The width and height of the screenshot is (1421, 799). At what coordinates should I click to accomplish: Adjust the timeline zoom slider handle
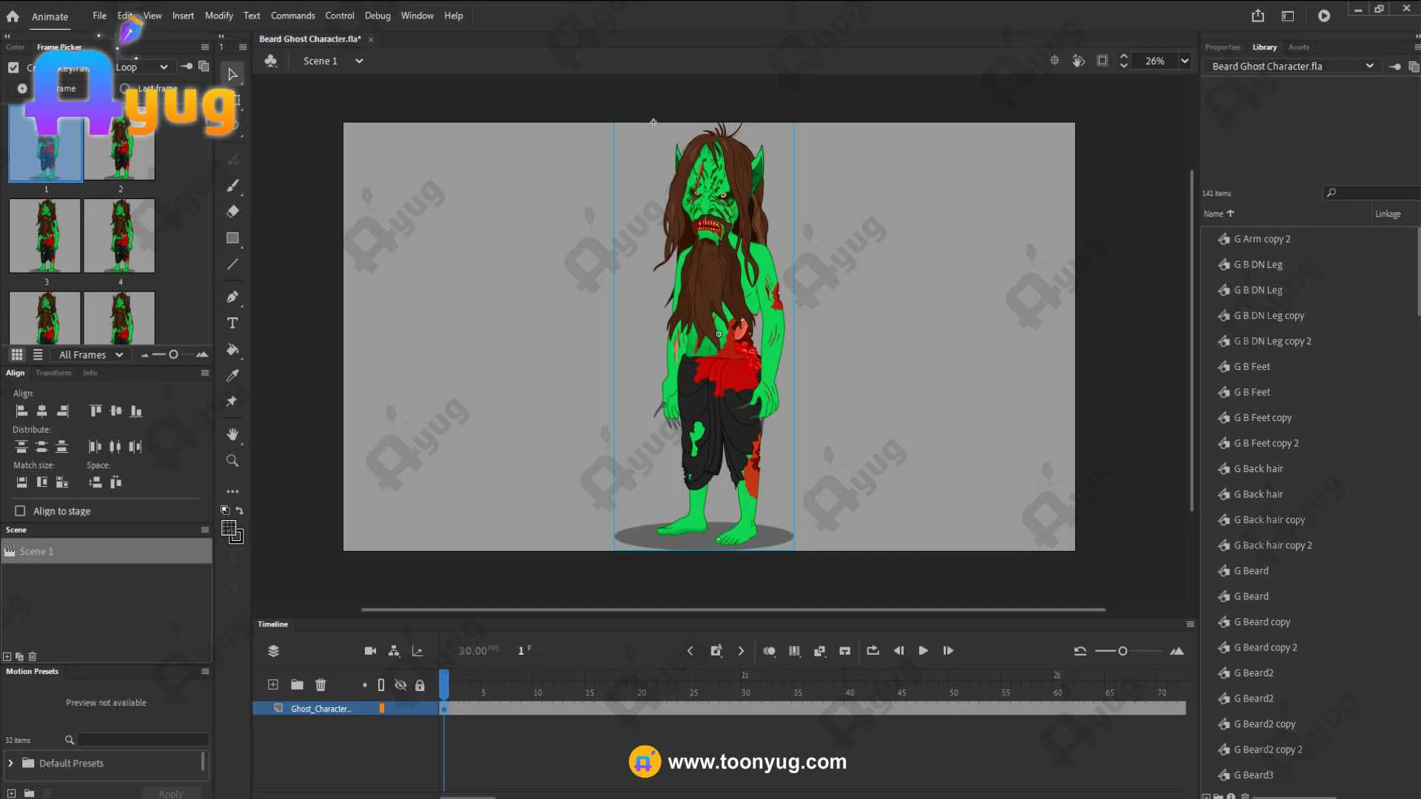click(x=1123, y=651)
